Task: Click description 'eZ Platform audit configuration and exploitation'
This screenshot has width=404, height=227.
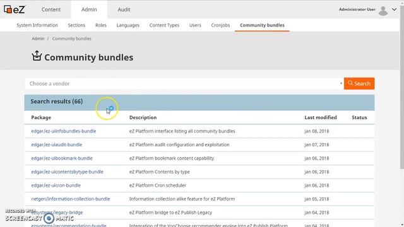Action: tap(179, 144)
